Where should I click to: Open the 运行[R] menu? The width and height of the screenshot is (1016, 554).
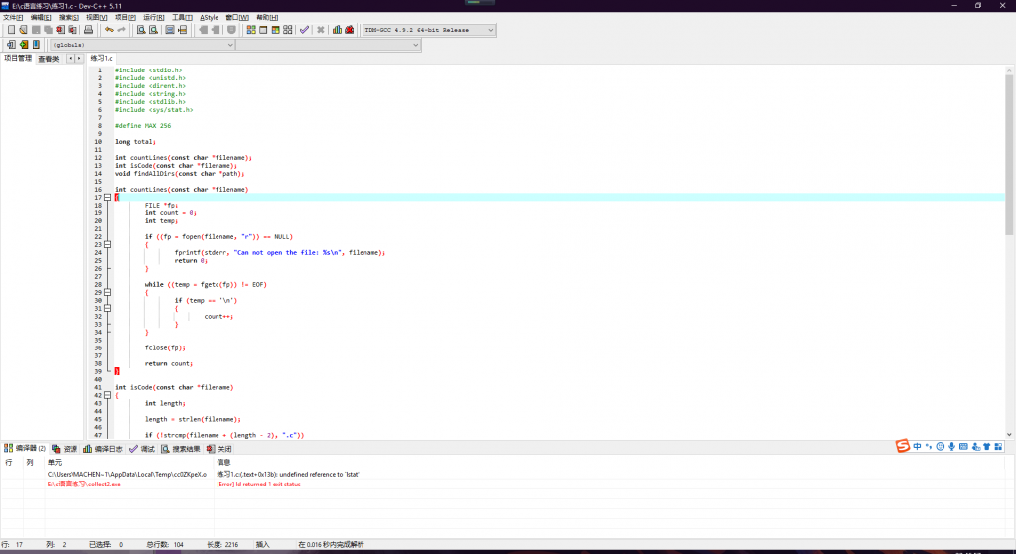[x=154, y=18]
